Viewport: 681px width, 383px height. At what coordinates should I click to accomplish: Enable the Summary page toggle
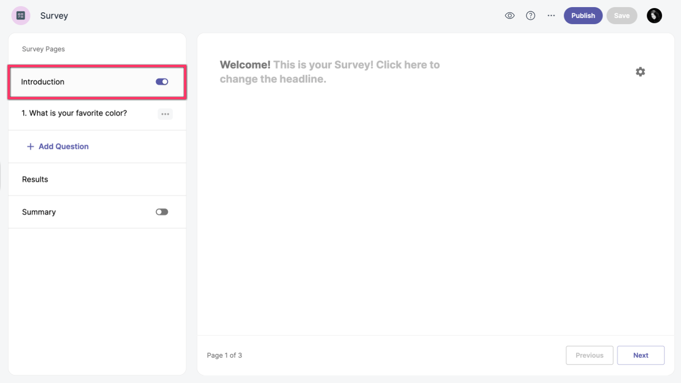pyautogui.click(x=162, y=212)
